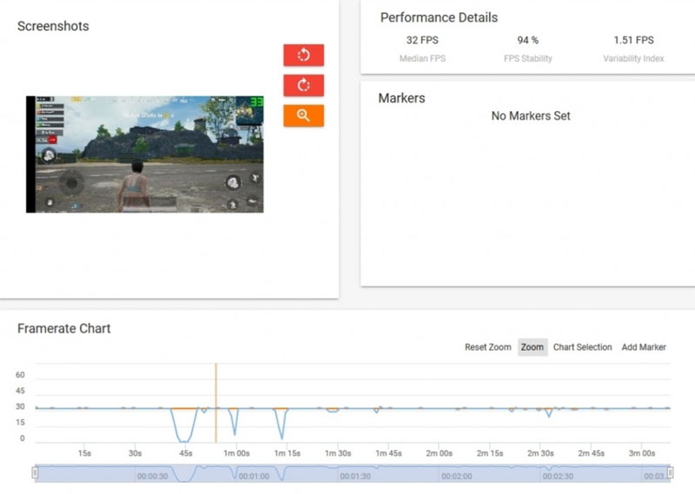Screen dimensions: 695x494
Task: Click the 94 % FPS Stability value
Action: click(x=527, y=40)
